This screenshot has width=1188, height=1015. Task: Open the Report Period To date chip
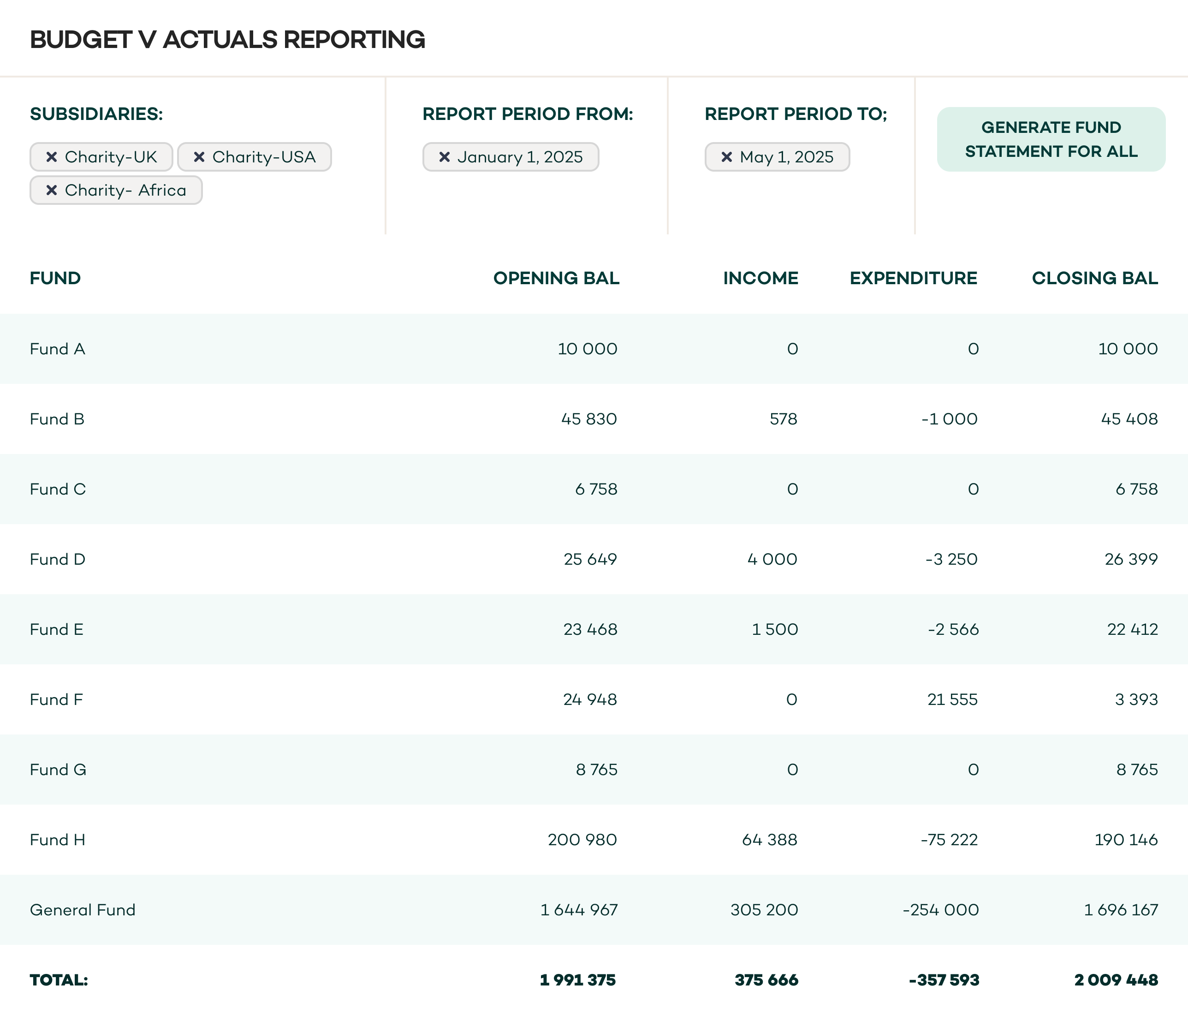(786, 157)
